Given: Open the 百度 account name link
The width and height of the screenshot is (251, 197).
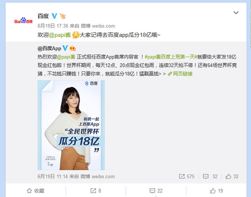Looking at the screenshot, I should point(43,16).
